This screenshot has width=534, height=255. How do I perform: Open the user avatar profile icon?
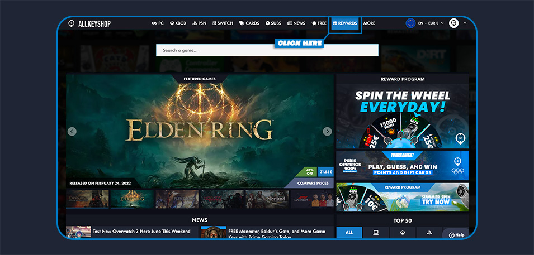(x=453, y=23)
